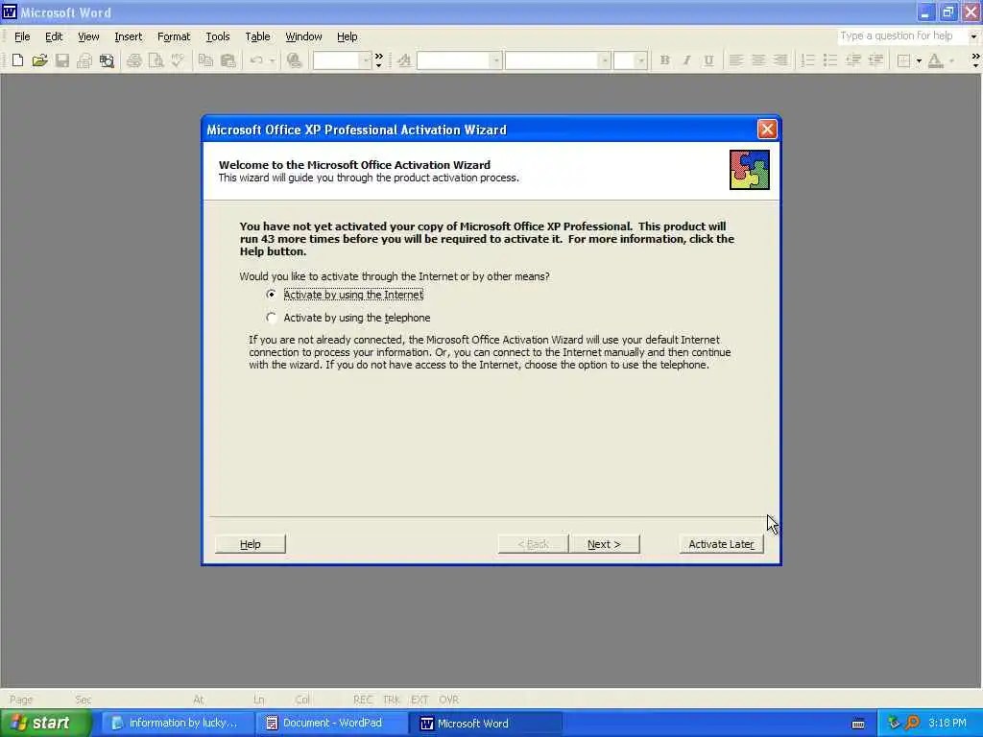Open Styles and Formatting icon
Viewport: 983px width, 737px height.
[404, 60]
